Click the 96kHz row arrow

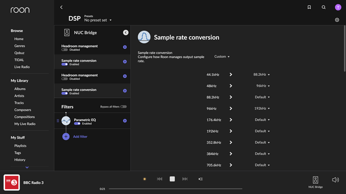click(x=231, y=108)
